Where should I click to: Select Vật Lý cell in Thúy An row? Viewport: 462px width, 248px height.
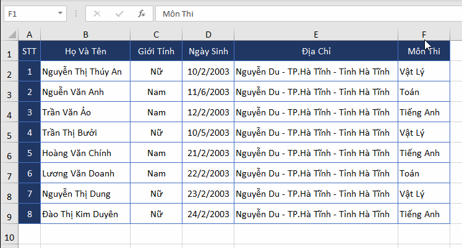pos(424,72)
